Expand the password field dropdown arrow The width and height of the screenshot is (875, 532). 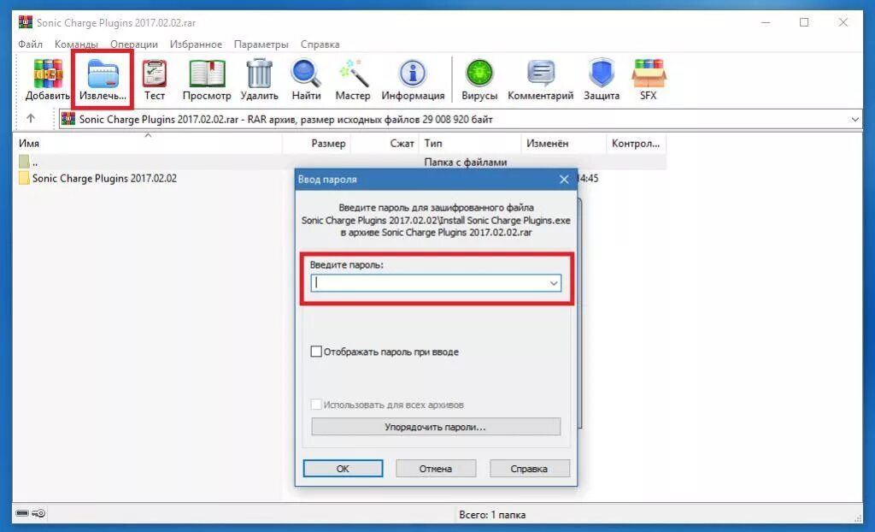554,283
